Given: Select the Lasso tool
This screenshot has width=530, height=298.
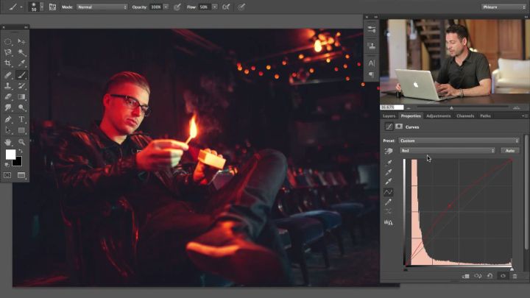Looking at the screenshot, I should point(8,52).
